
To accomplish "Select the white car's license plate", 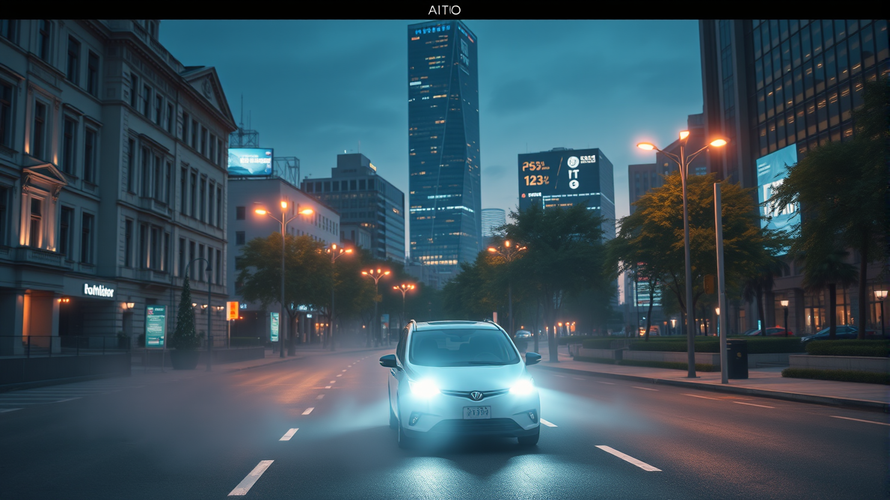I will [476, 412].
